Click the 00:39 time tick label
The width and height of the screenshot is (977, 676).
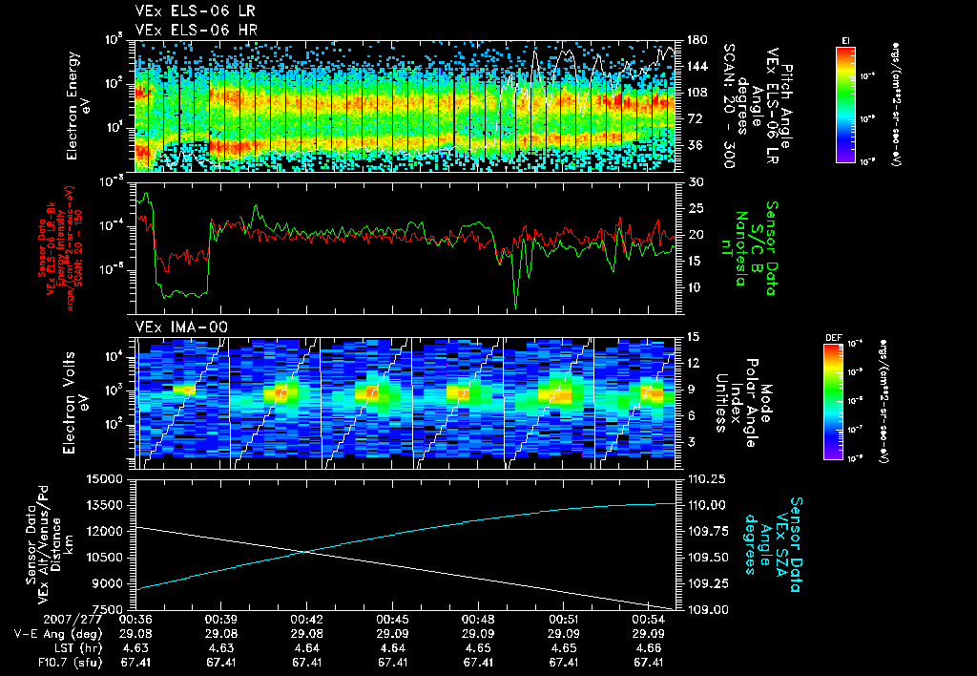tap(220, 620)
